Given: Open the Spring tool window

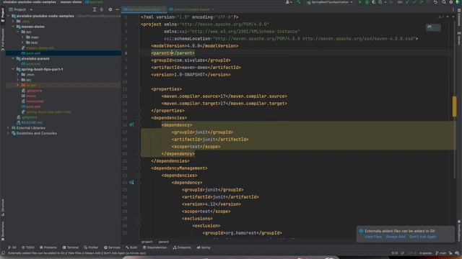Looking at the screenshot, I should [x=204, y=247].
